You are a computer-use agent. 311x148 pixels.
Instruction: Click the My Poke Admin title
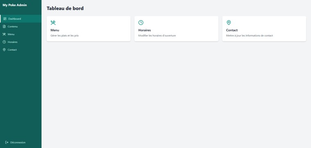pyautogui.click(x=15, y=5)
